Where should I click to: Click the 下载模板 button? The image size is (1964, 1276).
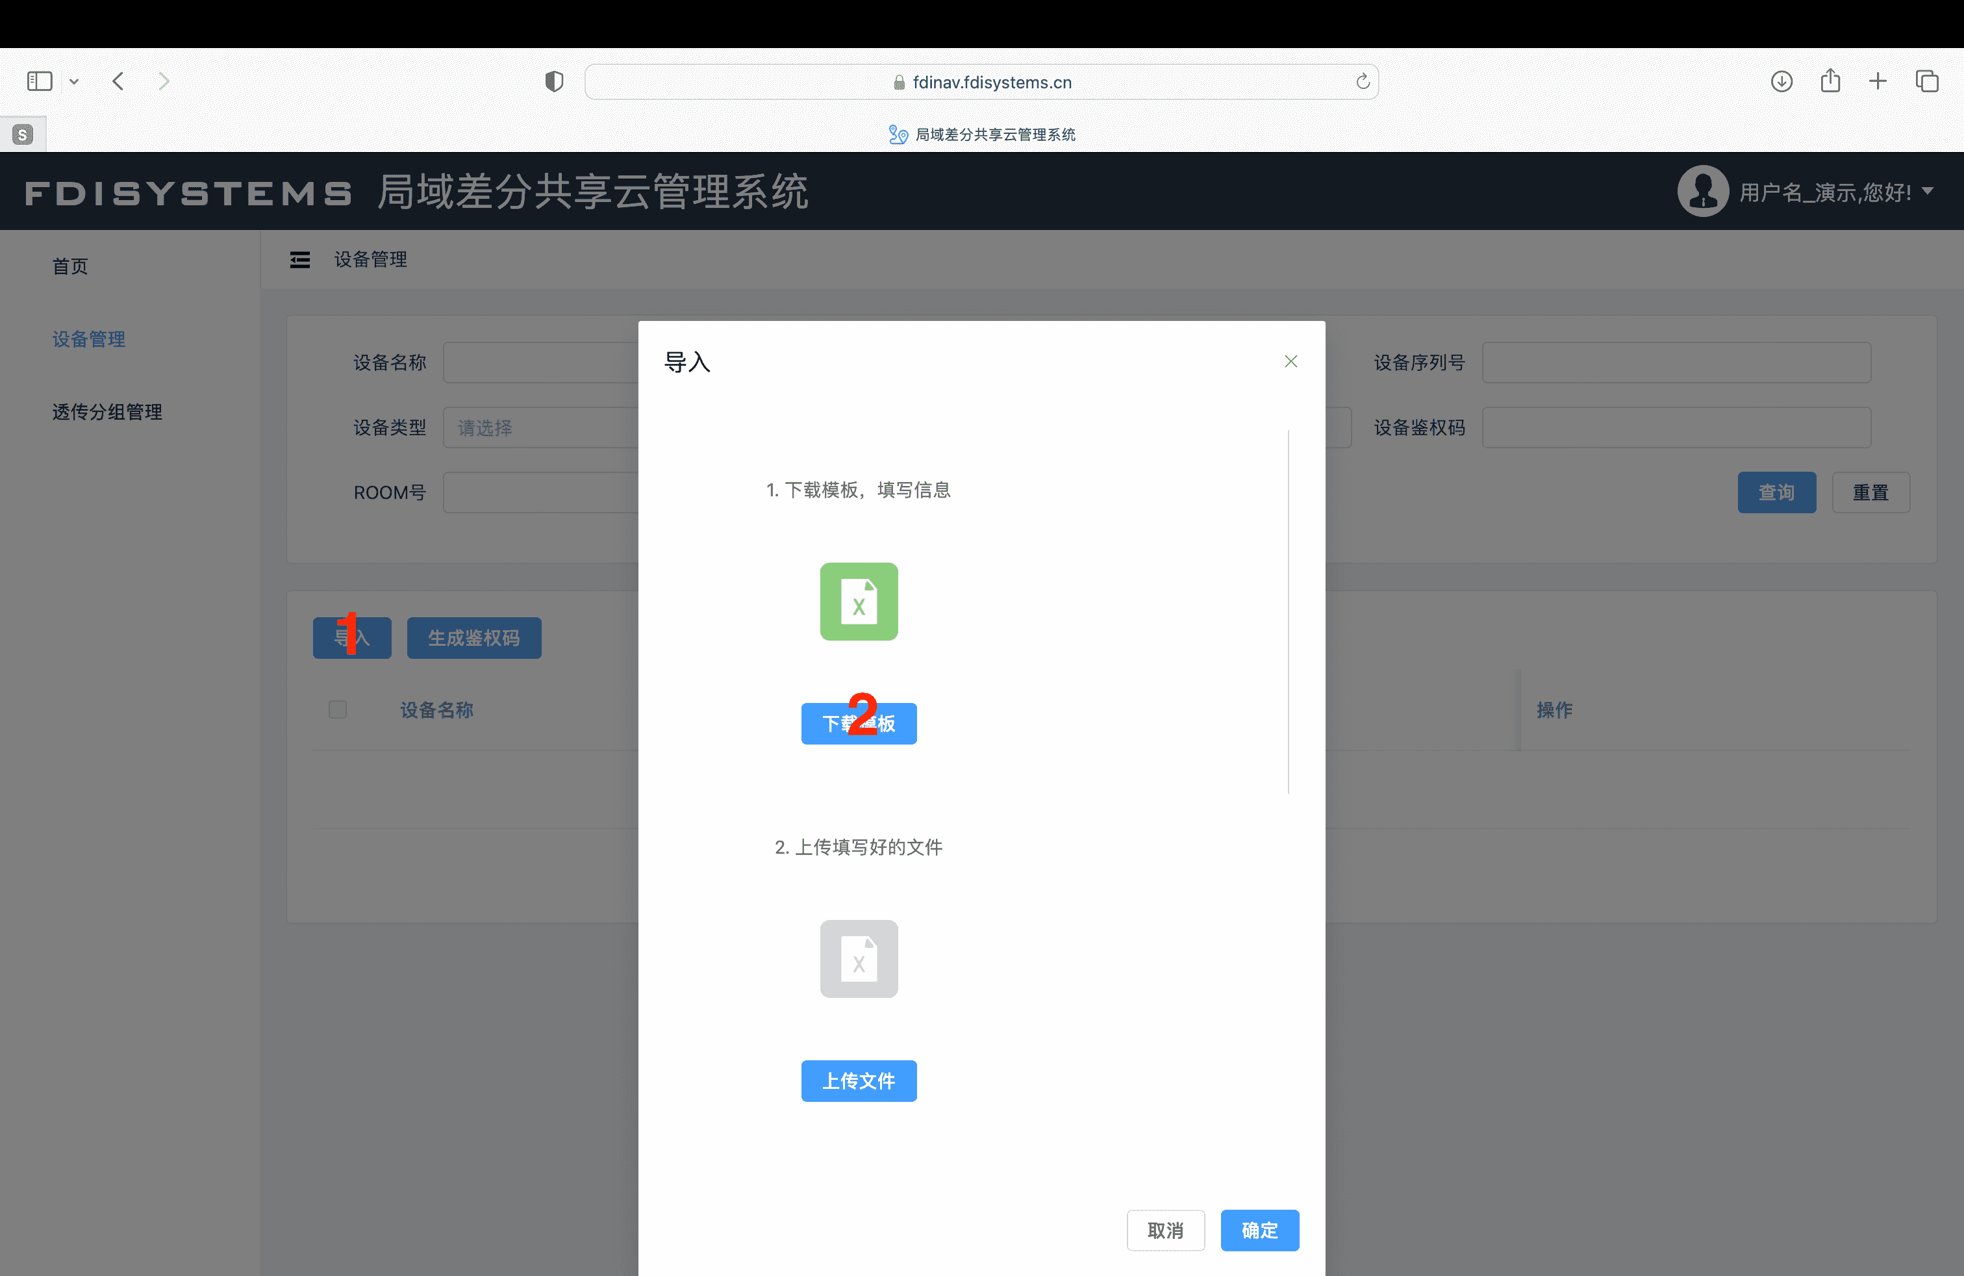pyautogui.click(x=858, y=723)
